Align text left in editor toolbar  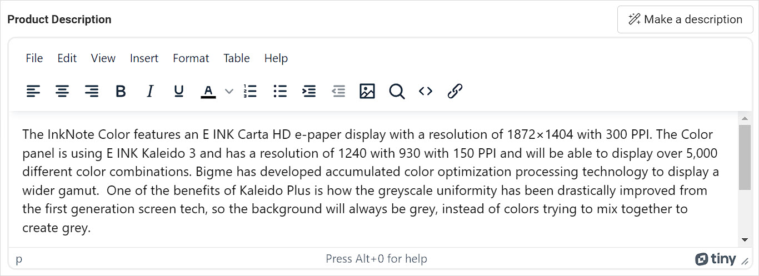(x=33, y=91)
